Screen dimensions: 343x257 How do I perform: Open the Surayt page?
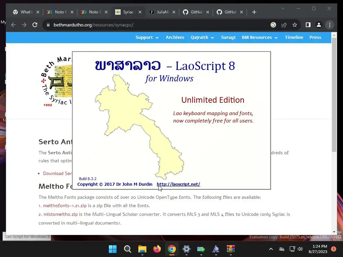pyautogui.click(x=228, y=37)
